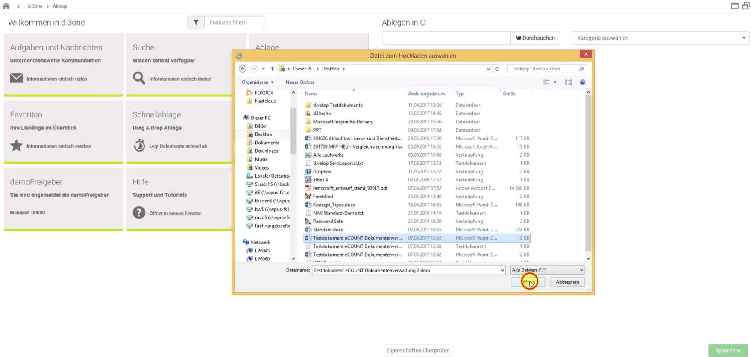
Task: Select Musik in navigation tree
Action: 261,159
